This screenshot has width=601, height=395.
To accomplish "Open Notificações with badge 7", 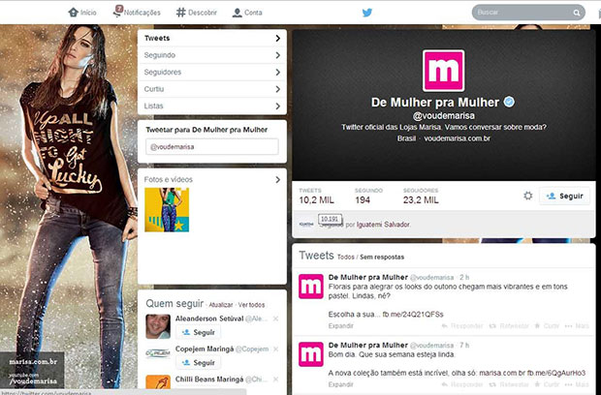I will [137, 12].
